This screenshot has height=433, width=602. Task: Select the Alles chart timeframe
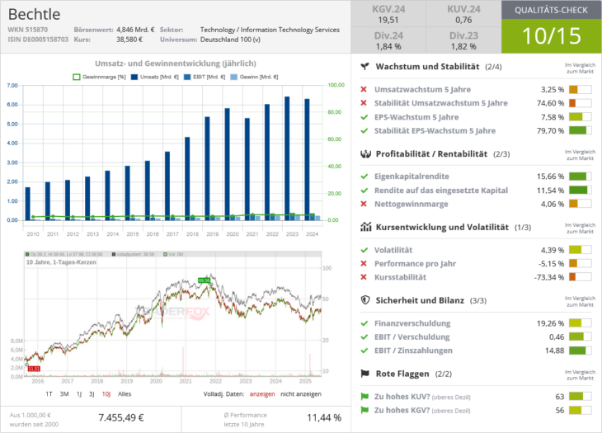pos(125,394)
